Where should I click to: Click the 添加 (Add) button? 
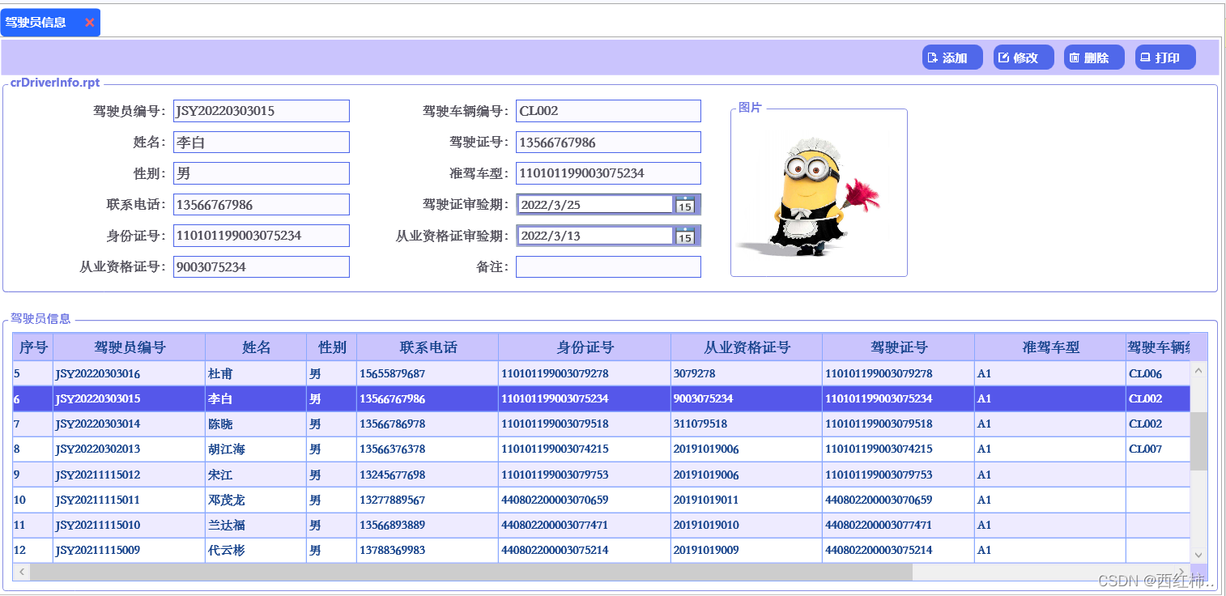[x=952, y=57]
